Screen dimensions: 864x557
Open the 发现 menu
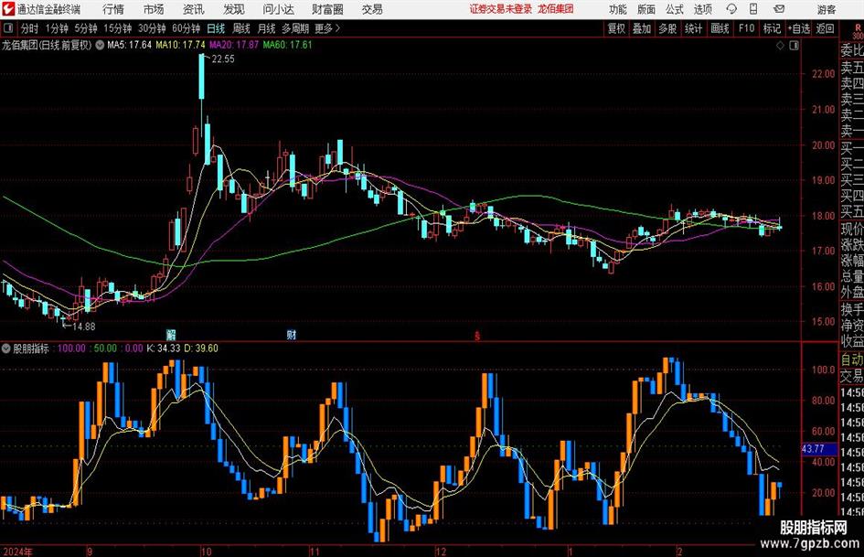pos(234,9)
